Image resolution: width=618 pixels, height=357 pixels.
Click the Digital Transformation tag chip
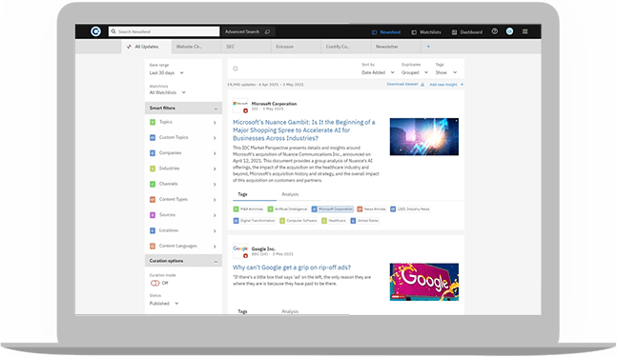pos(255,221)
